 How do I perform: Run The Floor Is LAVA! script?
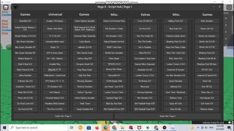(55, 109)
